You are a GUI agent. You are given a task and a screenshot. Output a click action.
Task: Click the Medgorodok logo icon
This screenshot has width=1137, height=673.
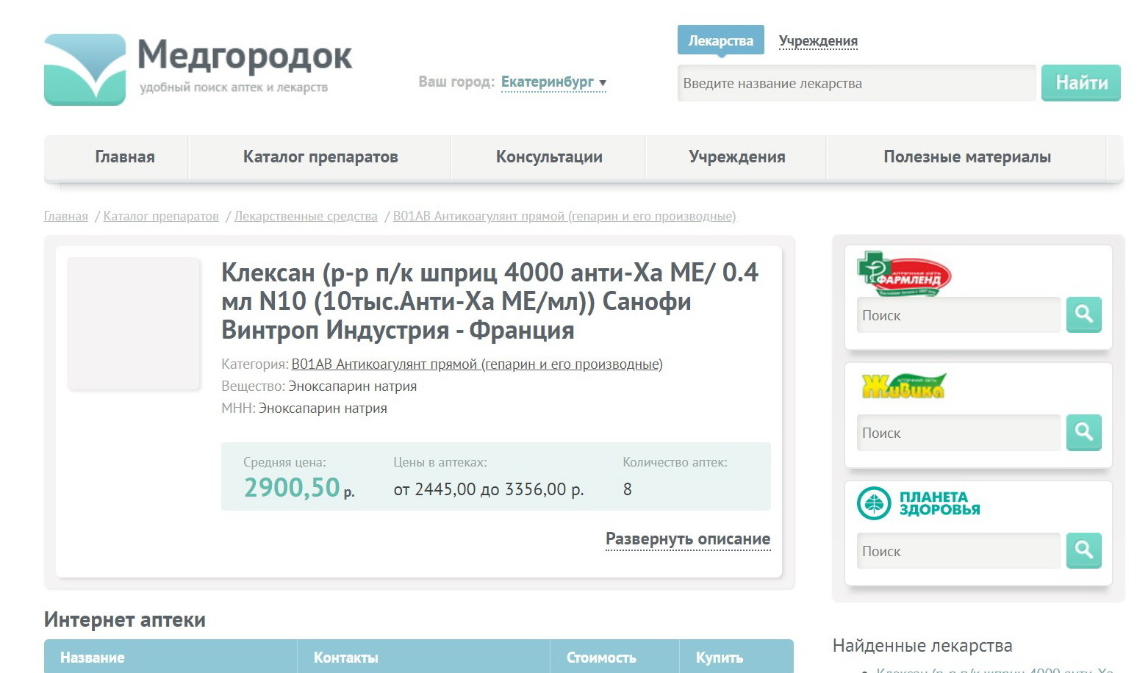coord(85,70)
